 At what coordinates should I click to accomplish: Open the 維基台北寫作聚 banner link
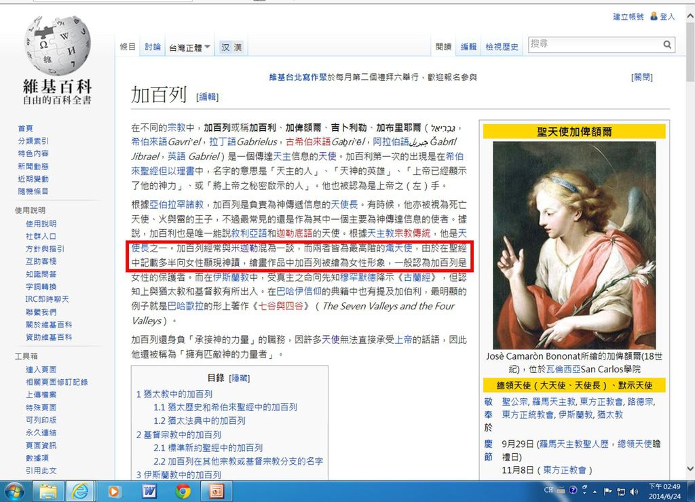click(x=298, y=77)
